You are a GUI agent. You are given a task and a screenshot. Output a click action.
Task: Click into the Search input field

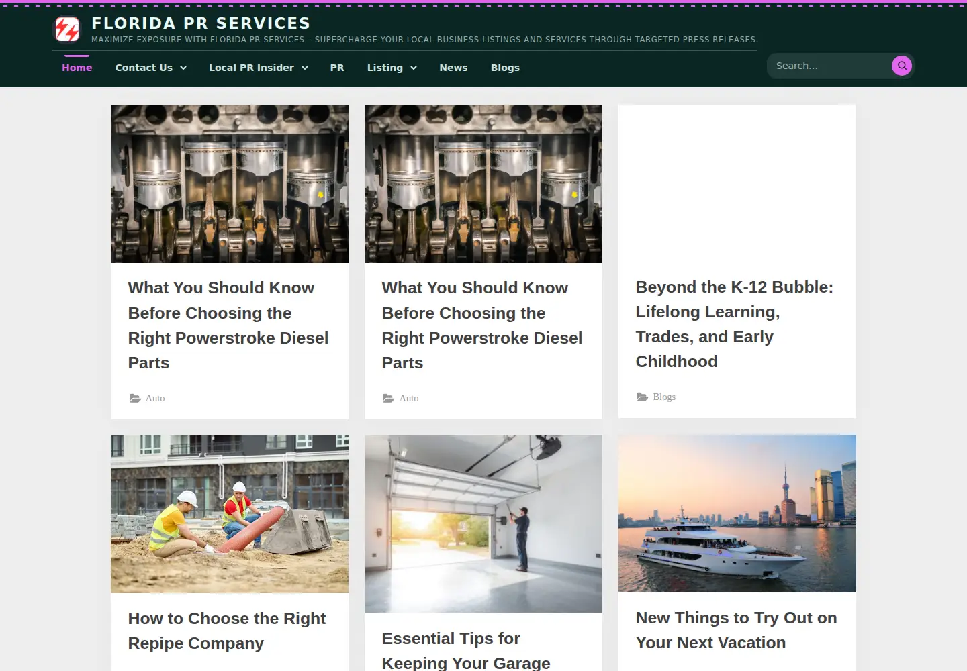click(829, 66)
